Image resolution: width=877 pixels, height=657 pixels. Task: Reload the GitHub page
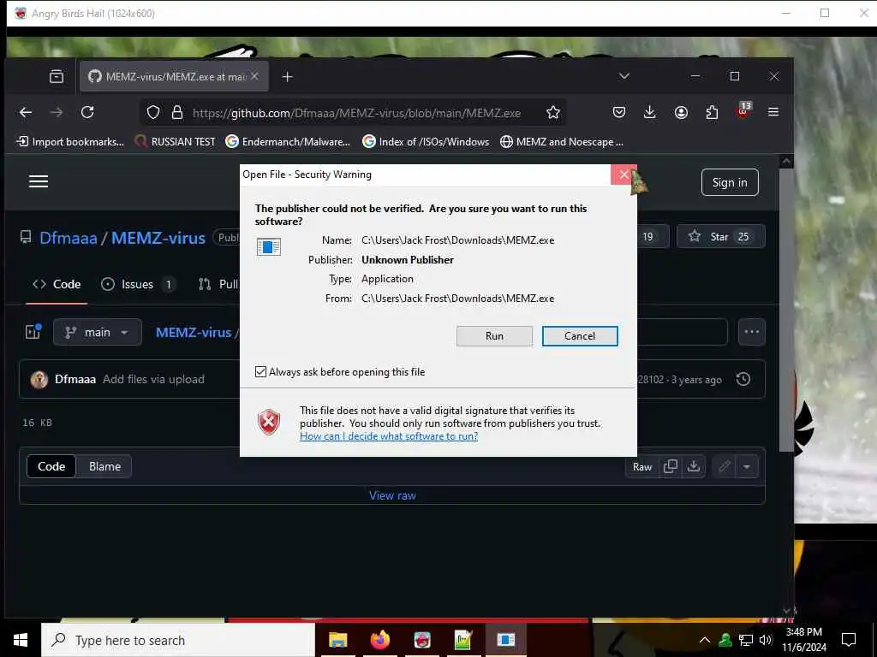87,112
